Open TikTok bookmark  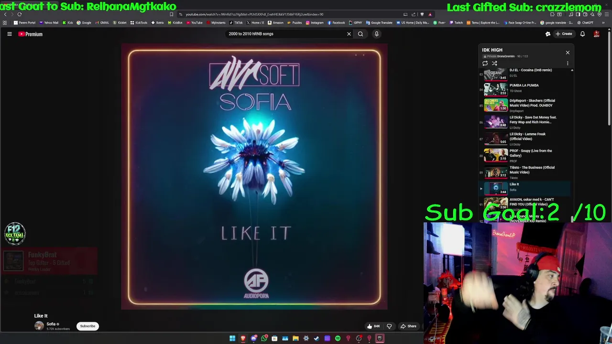pos(236,22)
